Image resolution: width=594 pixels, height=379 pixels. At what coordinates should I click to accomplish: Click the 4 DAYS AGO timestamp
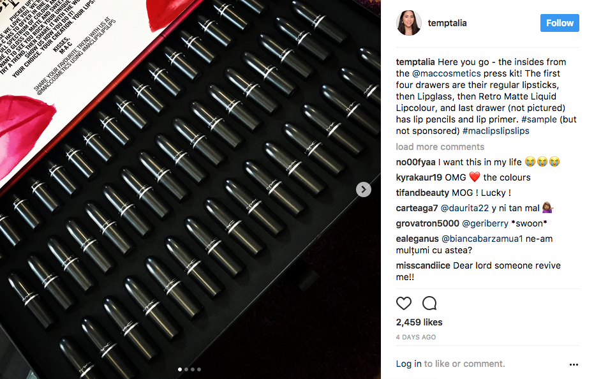416,337
